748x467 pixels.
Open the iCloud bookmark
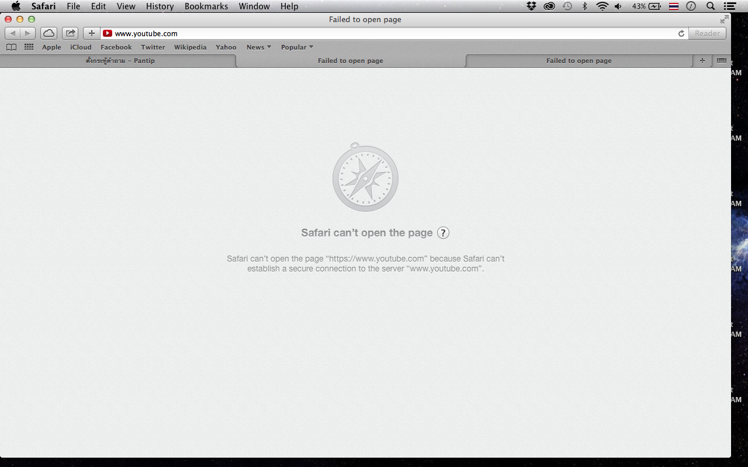coord(81,47)
